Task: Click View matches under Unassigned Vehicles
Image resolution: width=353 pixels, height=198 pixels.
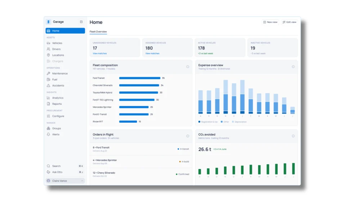Action: click(x=100, y=53)
